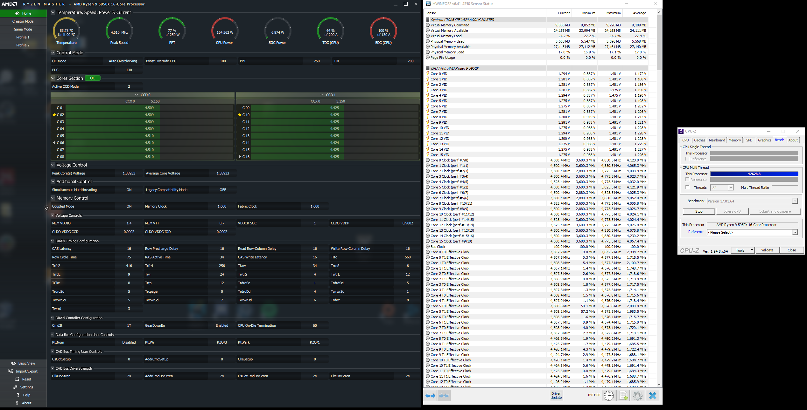Image resolution: width=807 pixels, height=410 pixels.
Task: Click the CPU-Z title bar icon
Action: [681, 131]
